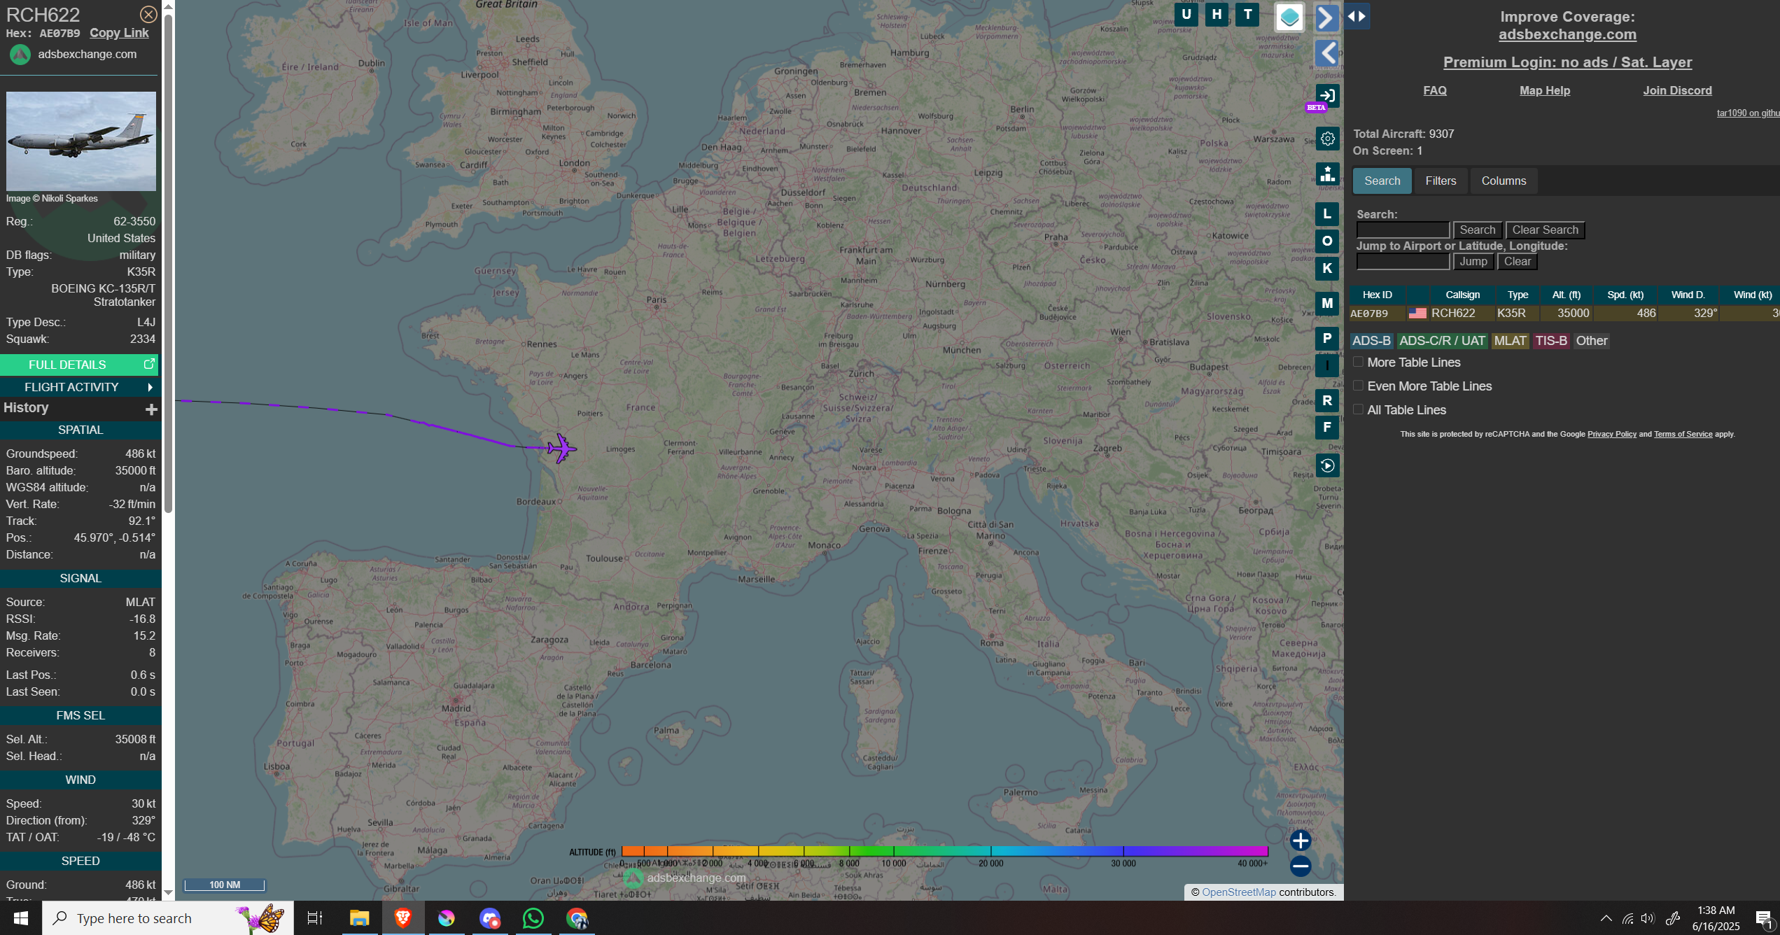Sort table by Spd. (kt) column
Screen dimensions: 1780x935
[x=1625, y=295]
